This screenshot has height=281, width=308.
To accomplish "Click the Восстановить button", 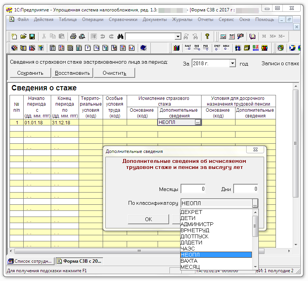I will [x=72, y=73].
